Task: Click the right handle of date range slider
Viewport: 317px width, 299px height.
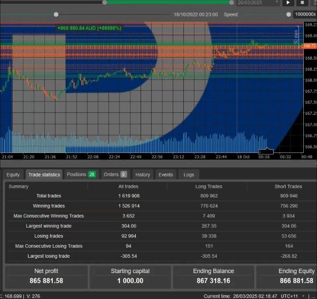Action: (231, 3)
